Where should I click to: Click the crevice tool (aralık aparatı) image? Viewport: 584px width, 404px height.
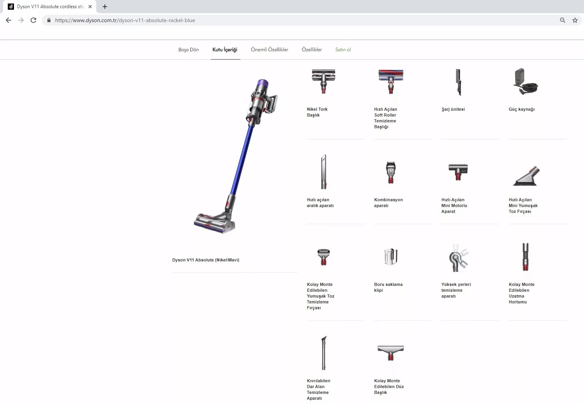pos(323,172)
